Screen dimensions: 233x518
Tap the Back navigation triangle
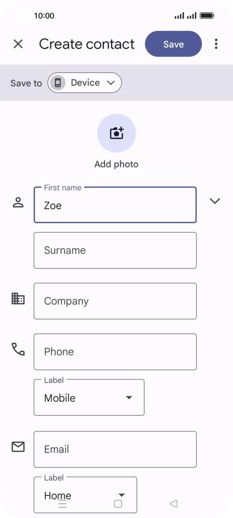click(173, 504)
